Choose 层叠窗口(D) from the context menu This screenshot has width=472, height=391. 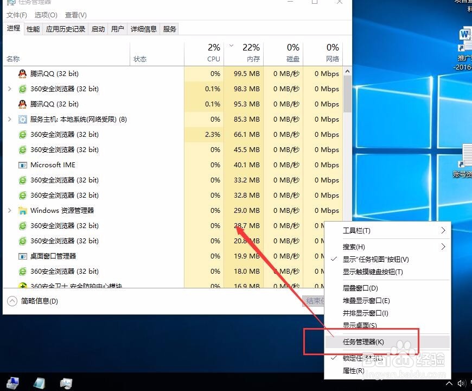point(387,288)
